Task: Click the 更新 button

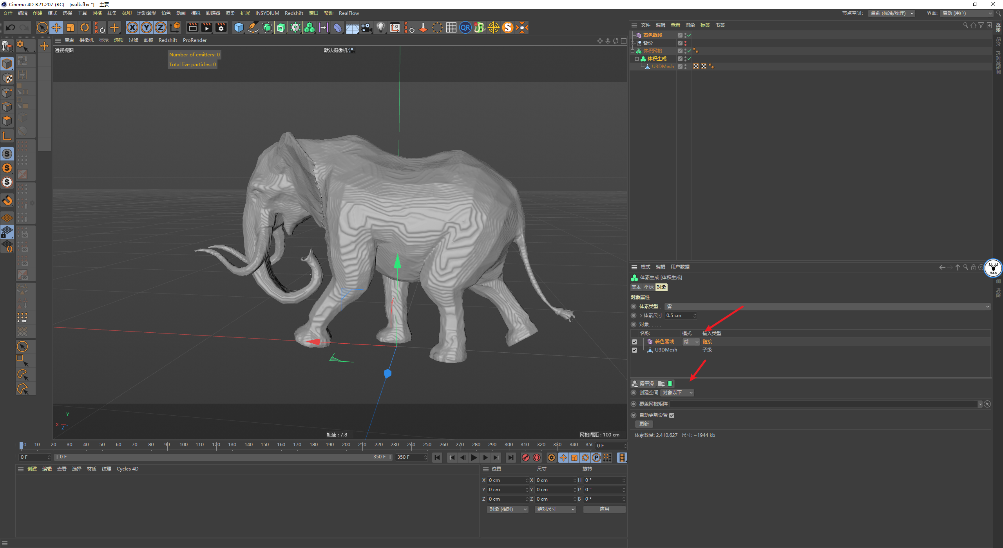Action: (x=644, y=424)
